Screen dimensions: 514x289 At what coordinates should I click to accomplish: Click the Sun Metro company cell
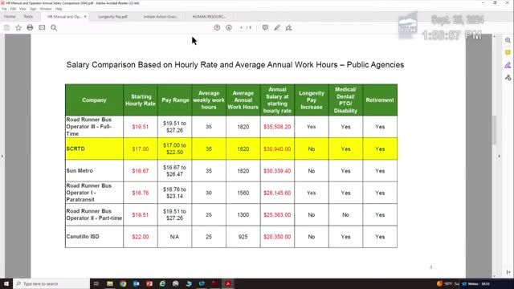point(95,171)
